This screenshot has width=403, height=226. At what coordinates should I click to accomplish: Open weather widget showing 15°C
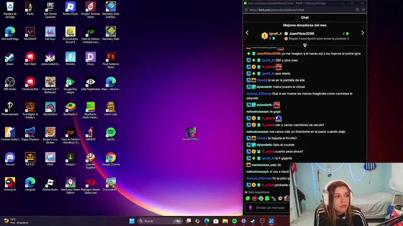coord(16,221)
